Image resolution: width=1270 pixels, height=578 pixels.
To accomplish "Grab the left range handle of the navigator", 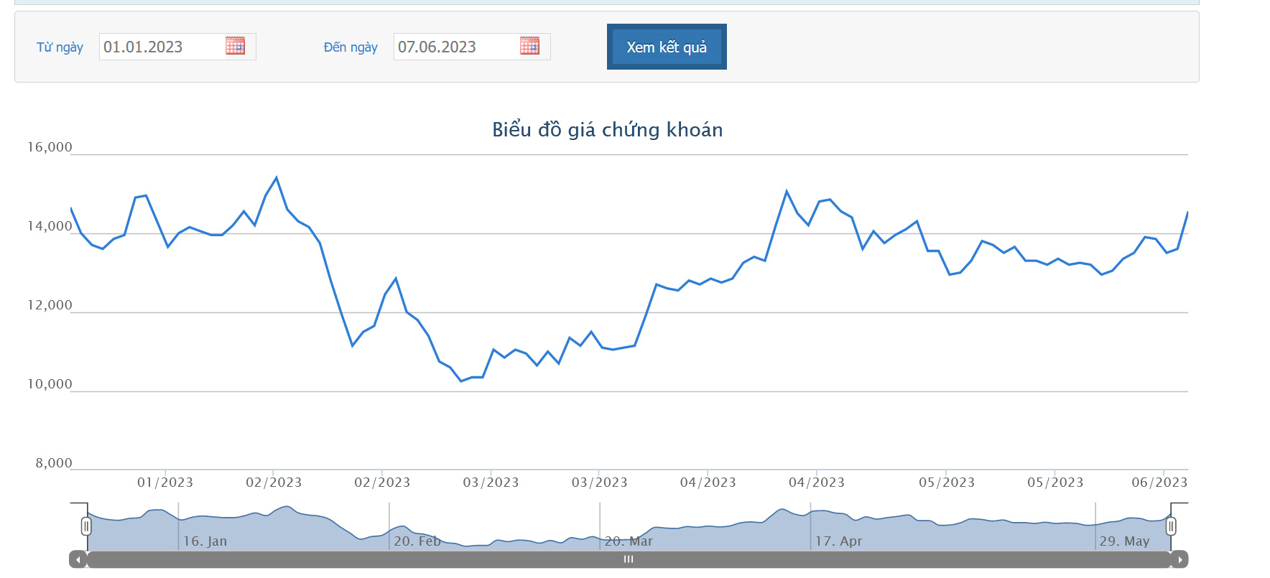I will [86, 526].
